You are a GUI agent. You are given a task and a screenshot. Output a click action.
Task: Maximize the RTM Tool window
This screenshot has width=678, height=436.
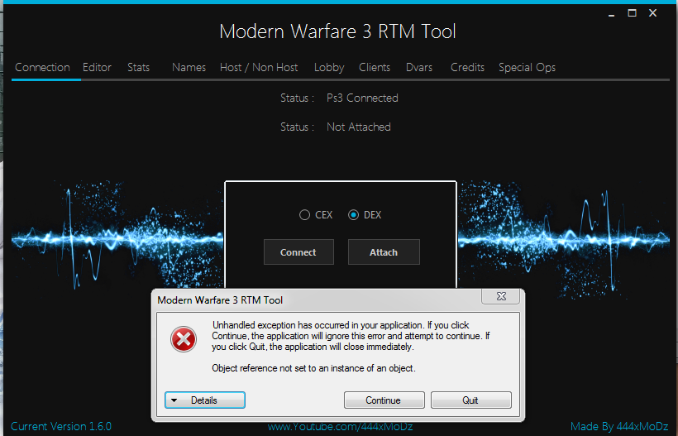click(x=632, y=13)
